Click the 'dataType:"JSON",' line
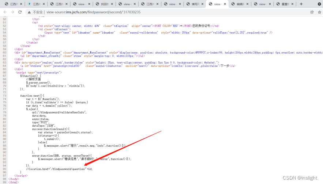Screen dimensions: 323x184 coord(44,126)
